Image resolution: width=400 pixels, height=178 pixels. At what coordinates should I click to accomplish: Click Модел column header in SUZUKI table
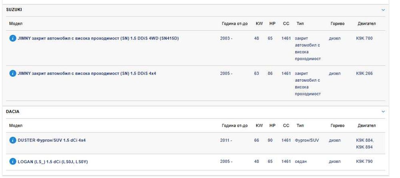click(x=16, y=24)
